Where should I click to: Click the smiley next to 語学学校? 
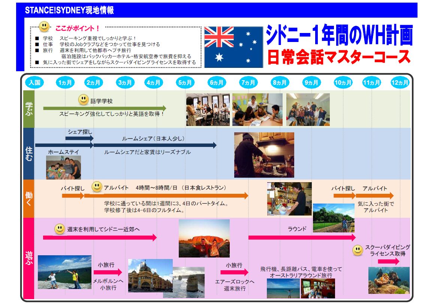pos(83,100)
